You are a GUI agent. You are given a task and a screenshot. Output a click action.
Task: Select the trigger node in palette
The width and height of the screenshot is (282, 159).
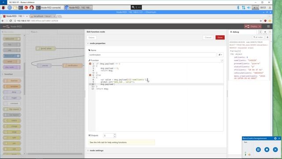12,98
